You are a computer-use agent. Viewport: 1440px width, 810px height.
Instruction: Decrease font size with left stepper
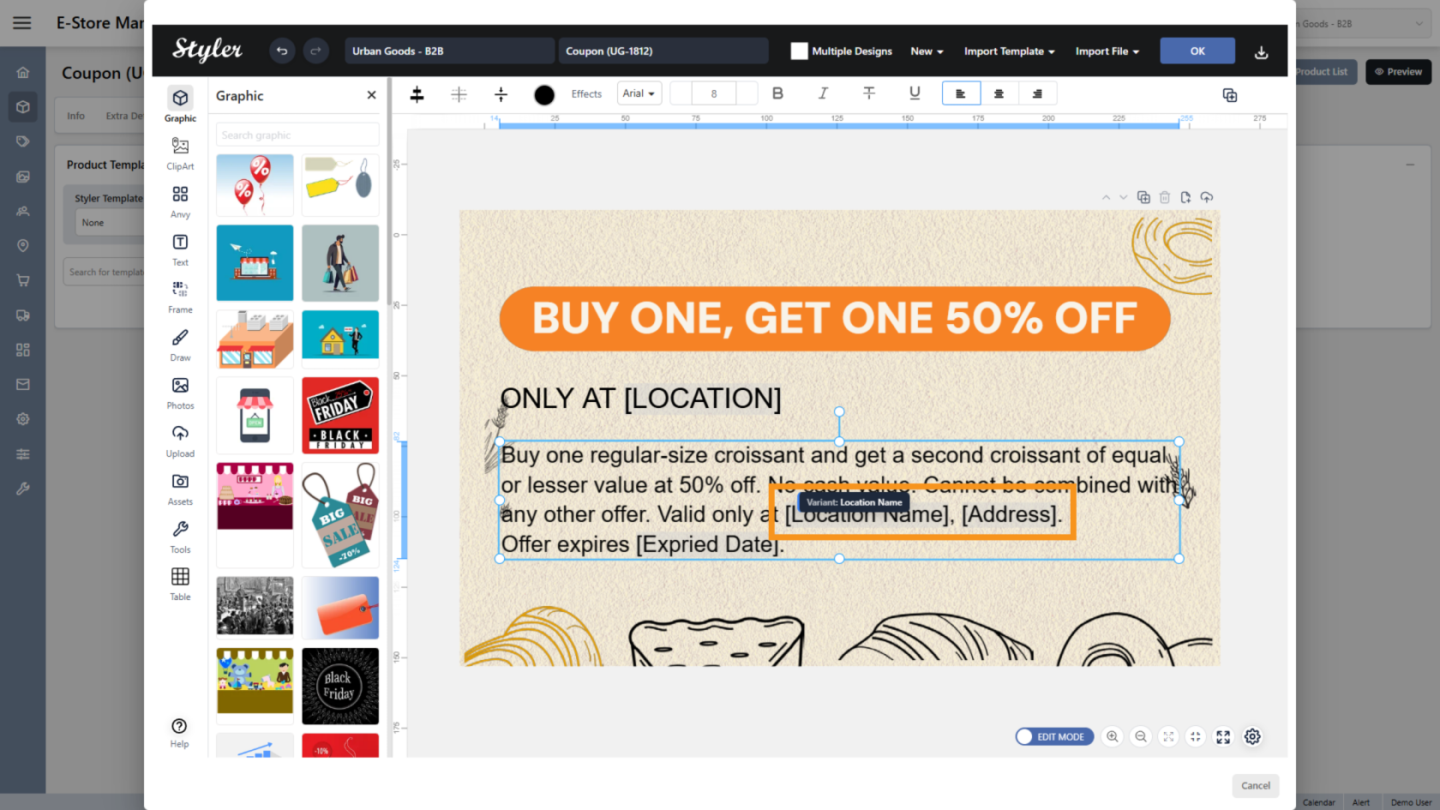pos(681,93)
